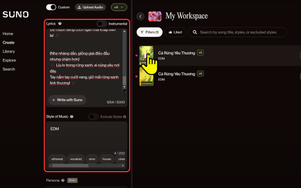Screen dimensions: 301x188
Task: Go back using the workspace arrow button
Action: click(140, 16)
